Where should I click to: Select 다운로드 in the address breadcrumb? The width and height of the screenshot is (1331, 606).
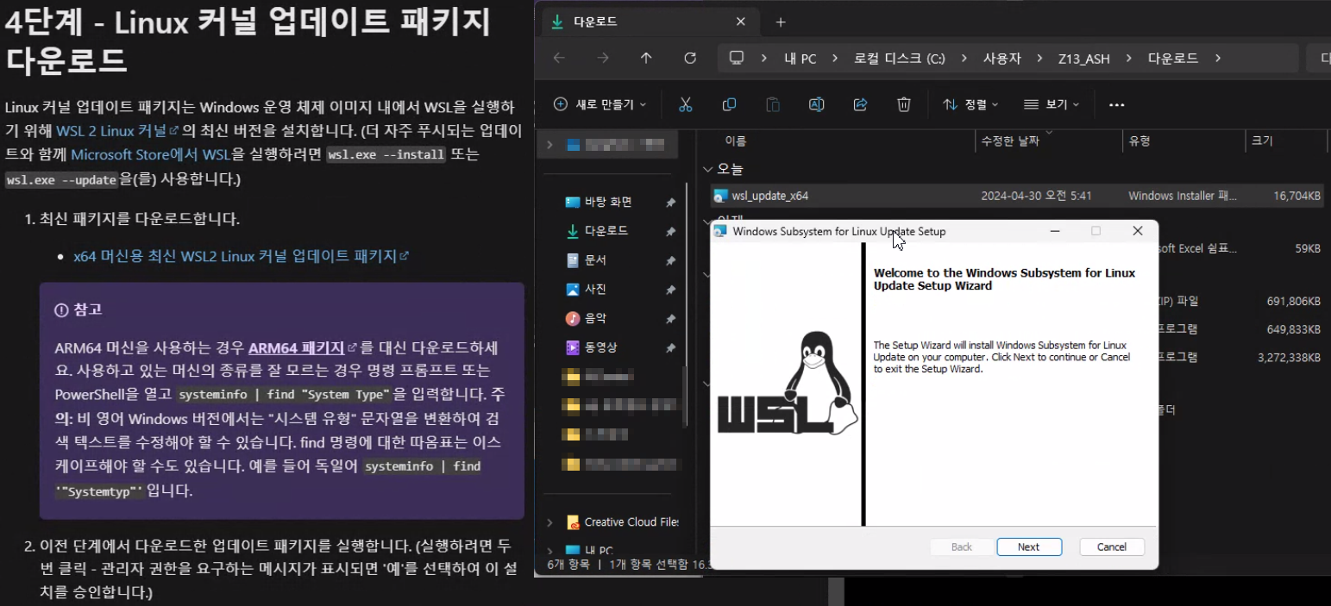(1172, 59)
